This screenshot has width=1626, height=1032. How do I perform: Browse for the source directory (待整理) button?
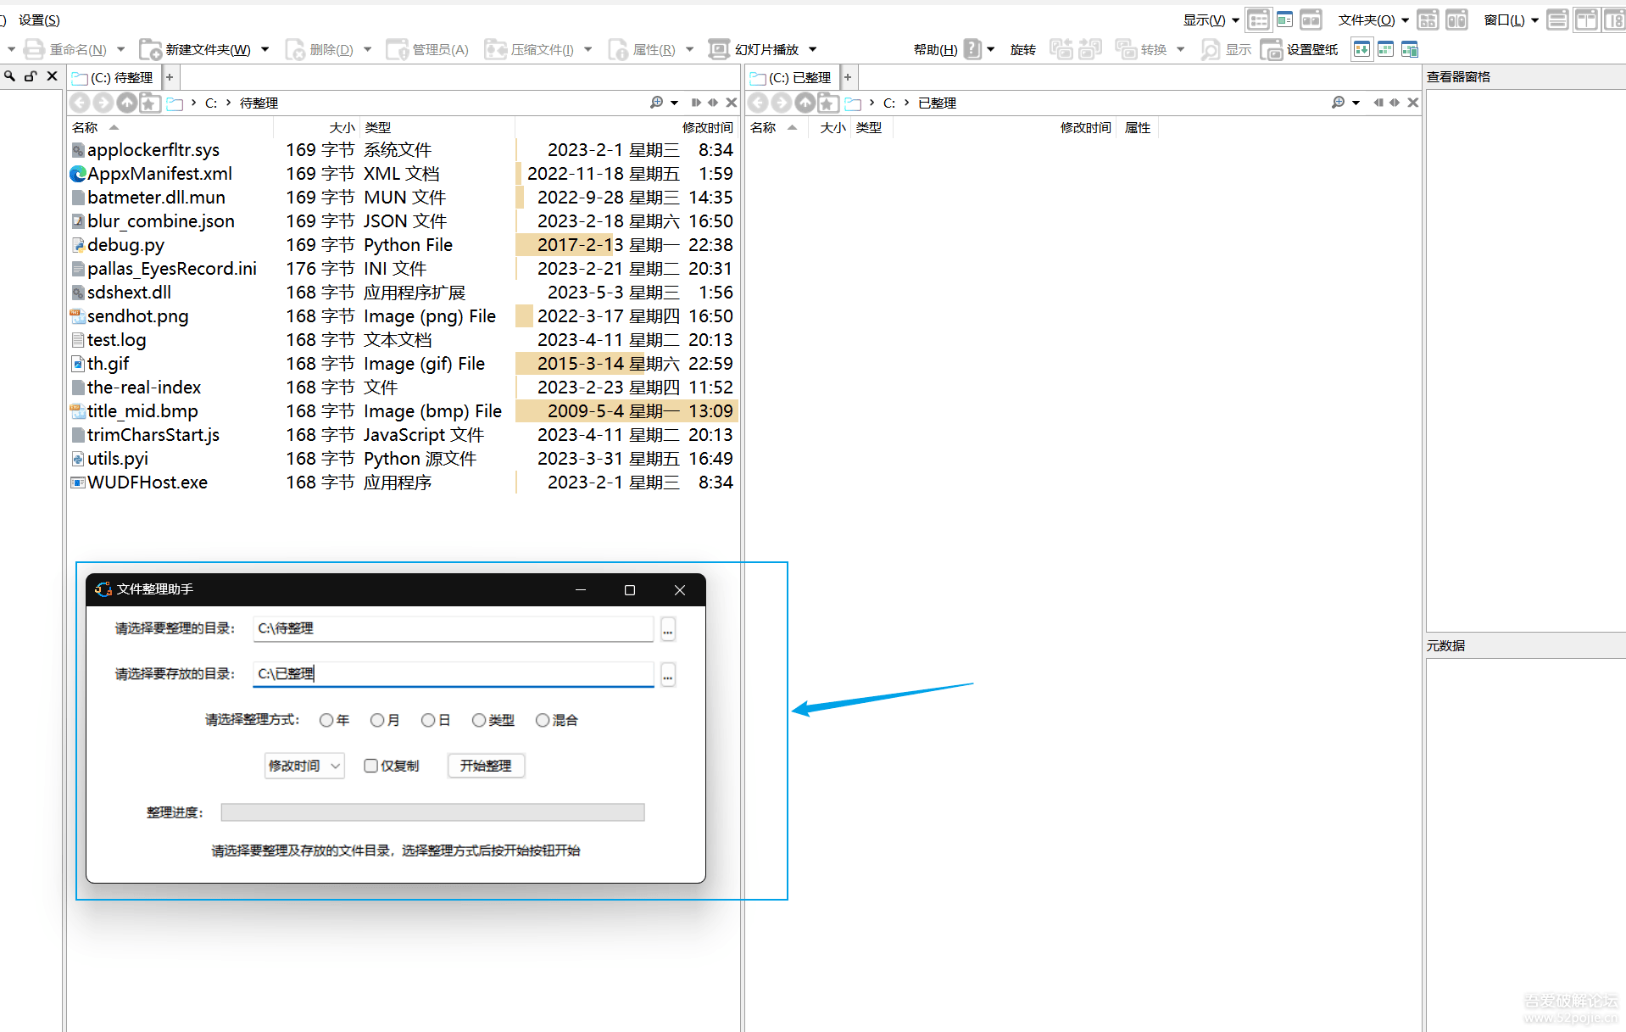point(668,629)
